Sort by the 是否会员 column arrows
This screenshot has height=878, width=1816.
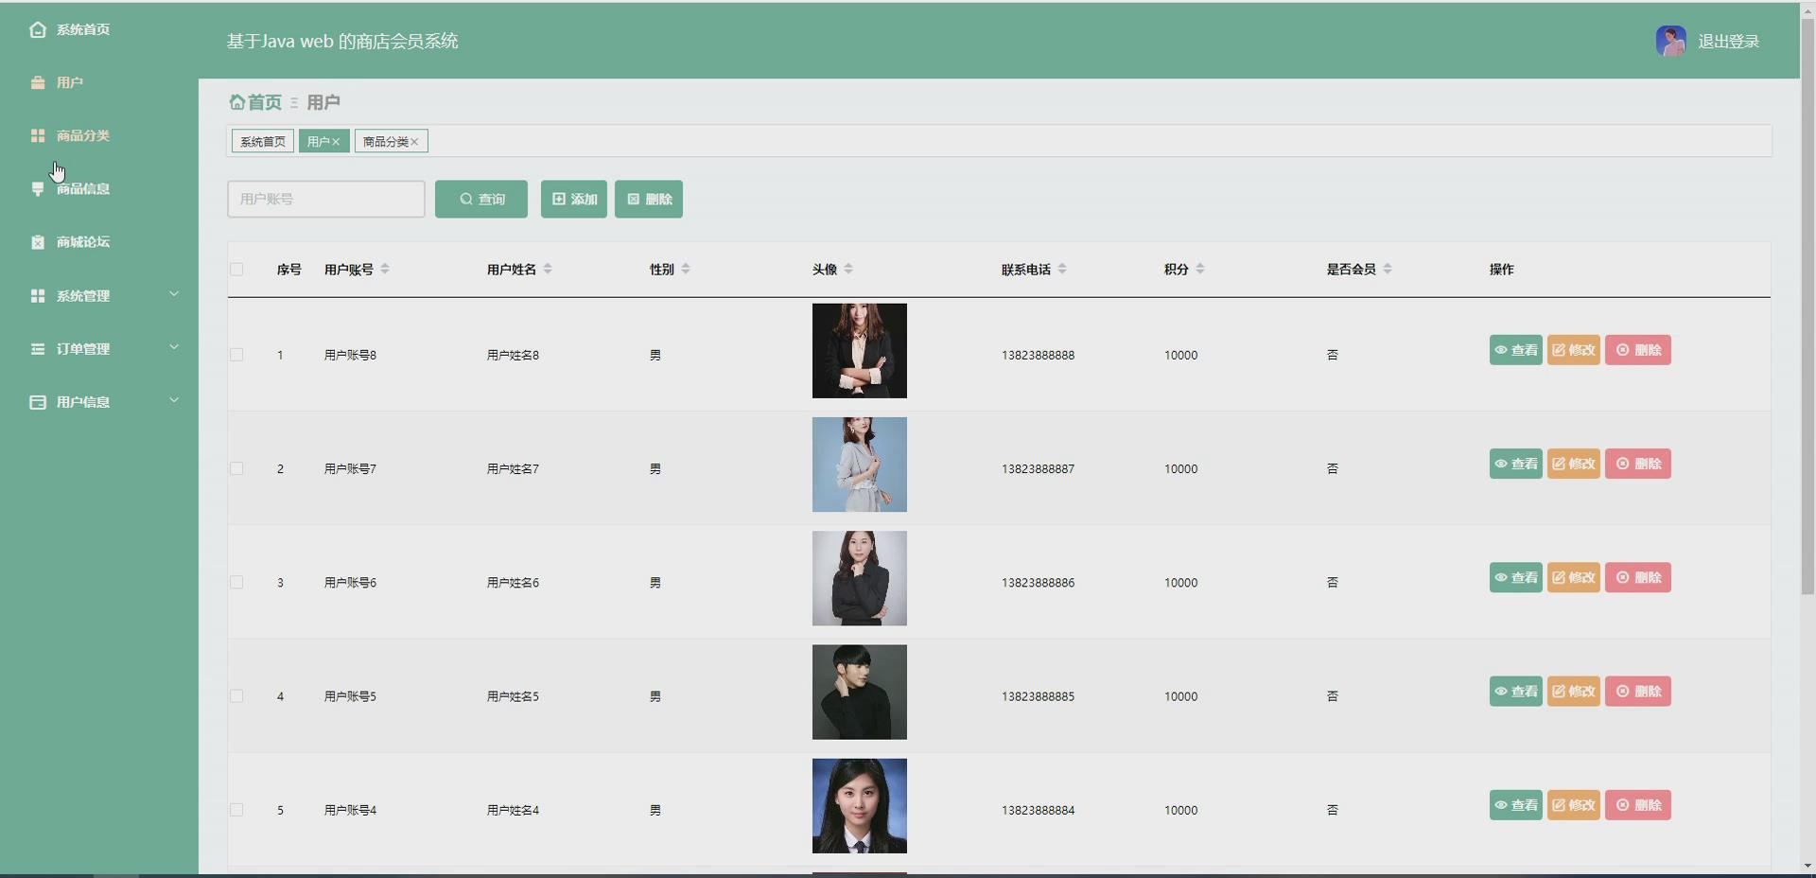tap(1388, 269)
